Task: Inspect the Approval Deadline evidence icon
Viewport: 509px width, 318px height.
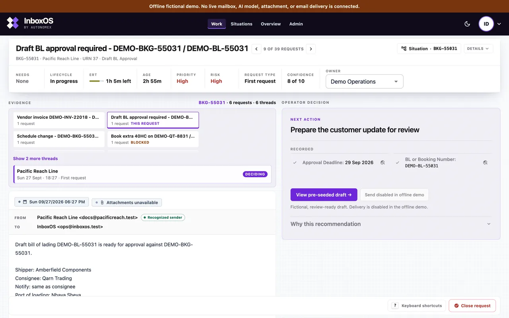Action: point(383,163)
